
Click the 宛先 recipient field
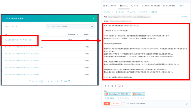(130, 17)
